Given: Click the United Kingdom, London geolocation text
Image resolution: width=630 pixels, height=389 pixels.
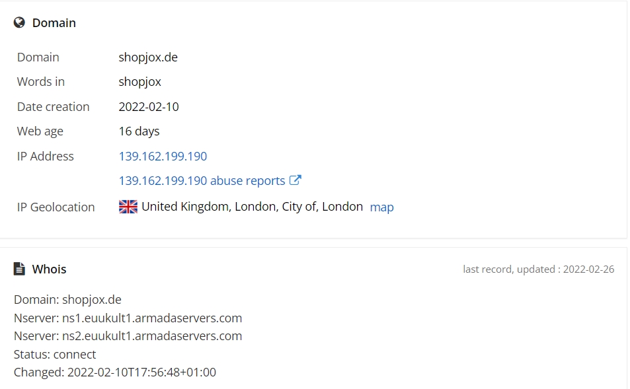Looking at the screenshot, I should click(252, 206).
